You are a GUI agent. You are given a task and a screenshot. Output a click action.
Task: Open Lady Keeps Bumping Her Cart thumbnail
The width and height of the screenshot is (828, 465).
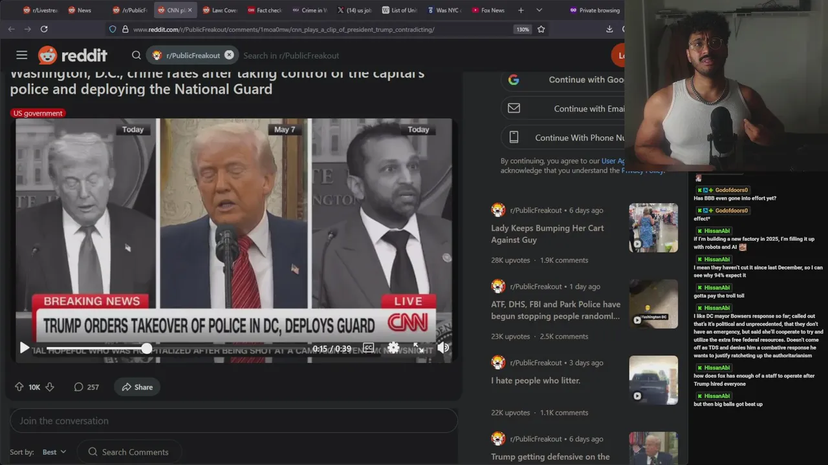coord(653,228)
